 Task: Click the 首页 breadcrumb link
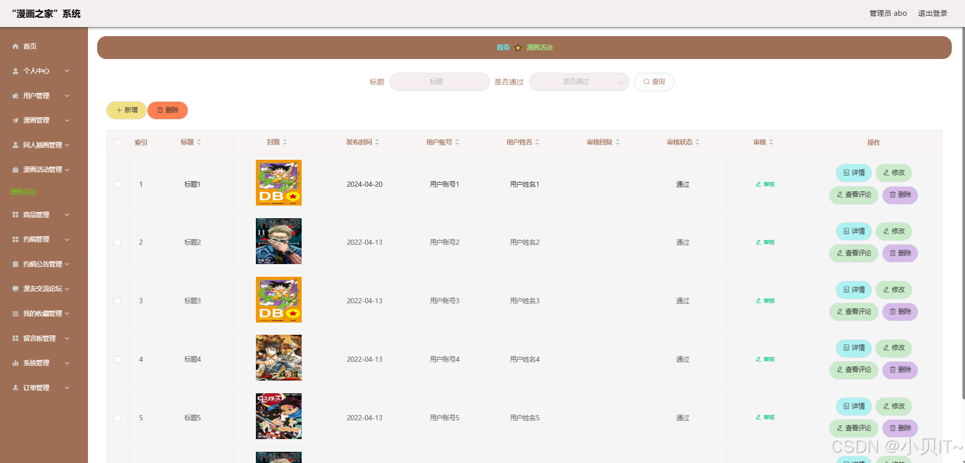pos(503,47)
